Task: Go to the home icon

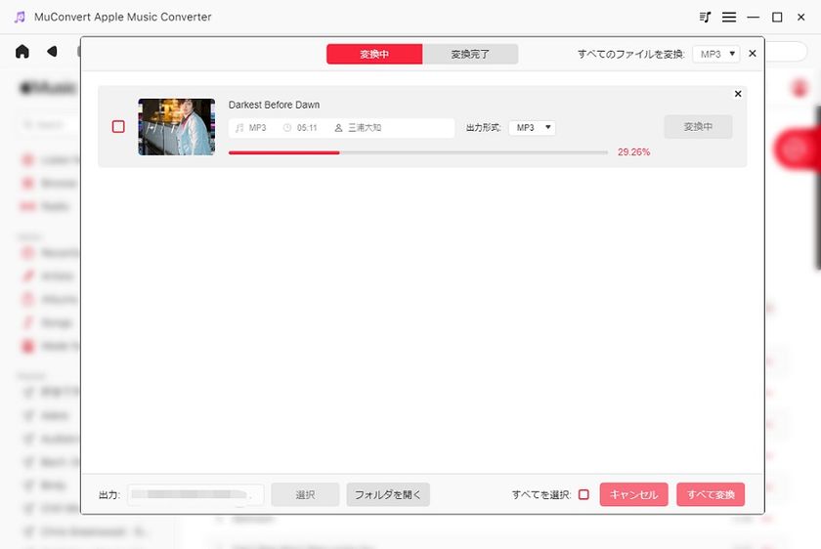Action: (22, 52)
